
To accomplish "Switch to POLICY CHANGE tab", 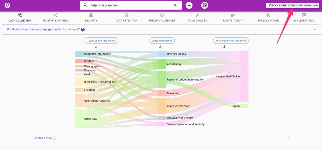I will (x=268, y=18).
